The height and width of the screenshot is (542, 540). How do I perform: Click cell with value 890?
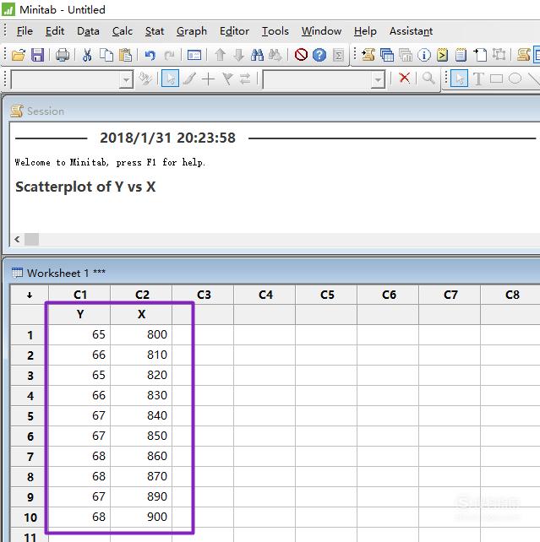(x=141, y=496)
